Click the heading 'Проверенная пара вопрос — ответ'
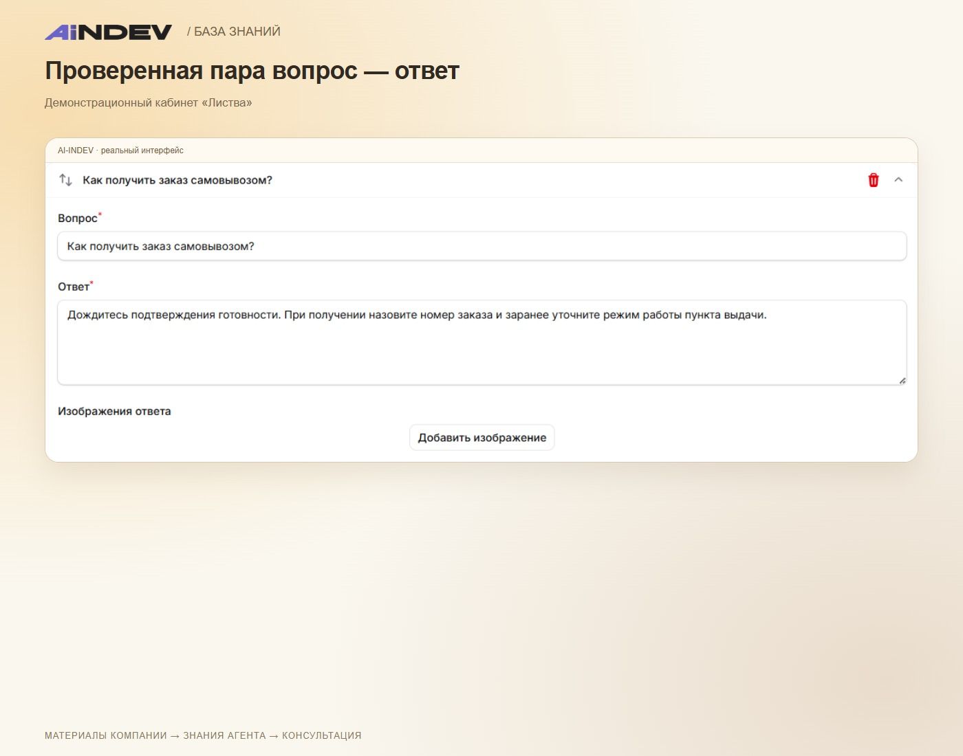 pyautogui.click(x=252, y=71)
